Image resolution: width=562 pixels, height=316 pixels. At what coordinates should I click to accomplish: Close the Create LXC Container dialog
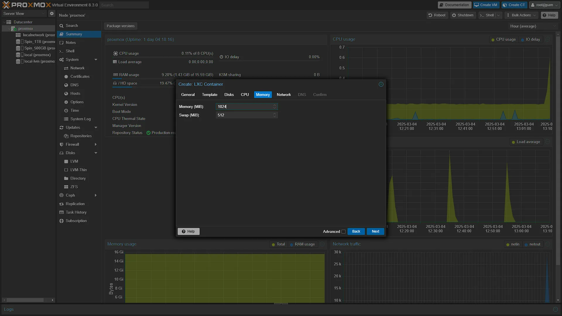381,84
